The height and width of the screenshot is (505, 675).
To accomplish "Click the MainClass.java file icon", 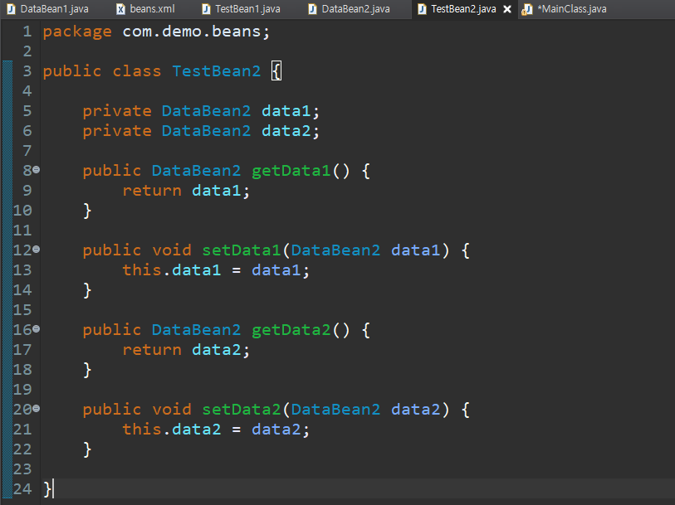I will click(527, 9).
